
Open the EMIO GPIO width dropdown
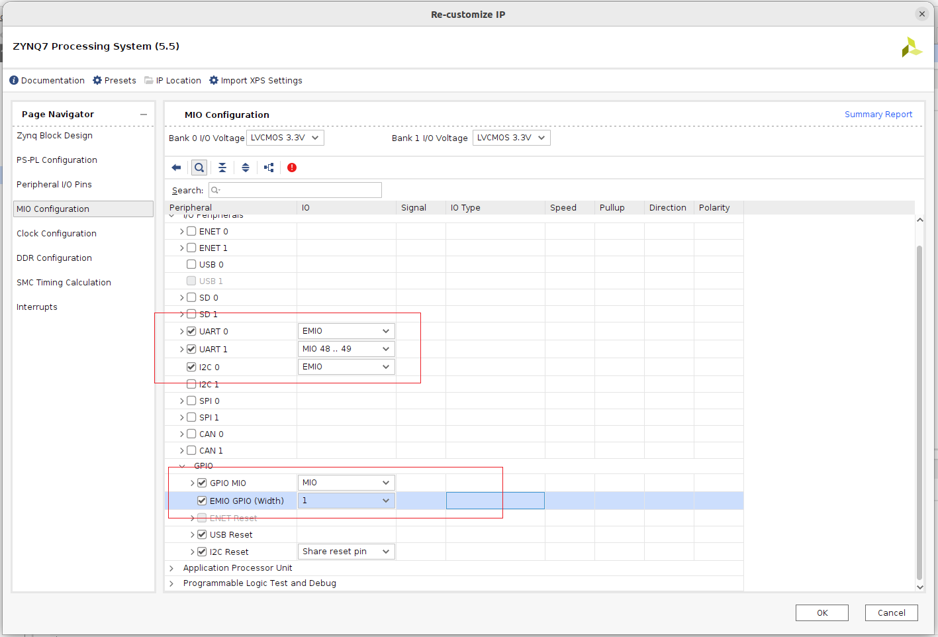click(346, 501)
